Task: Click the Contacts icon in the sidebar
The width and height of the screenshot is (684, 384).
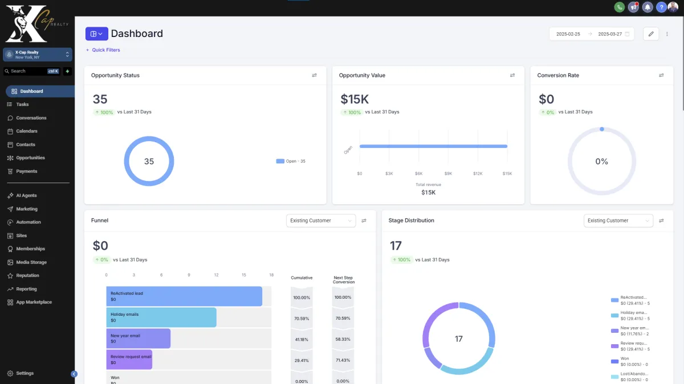Action: tap(10, 144)
